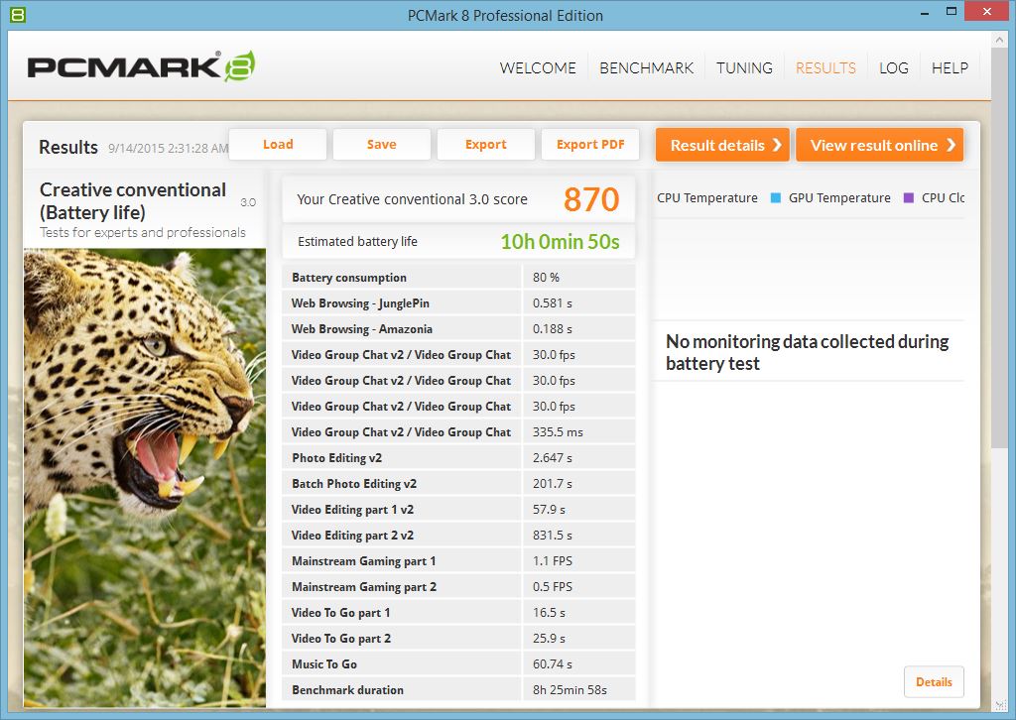The height and width of the screenshot is (720, 1016).
Task: Click the leopard test thumbnail image
Action: pos(145,476)
